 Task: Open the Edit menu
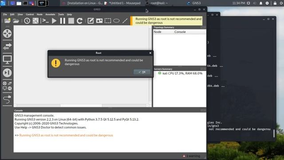(x=12, y=14)
